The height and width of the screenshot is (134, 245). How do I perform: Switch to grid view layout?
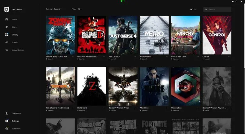[x=191, y=9]
